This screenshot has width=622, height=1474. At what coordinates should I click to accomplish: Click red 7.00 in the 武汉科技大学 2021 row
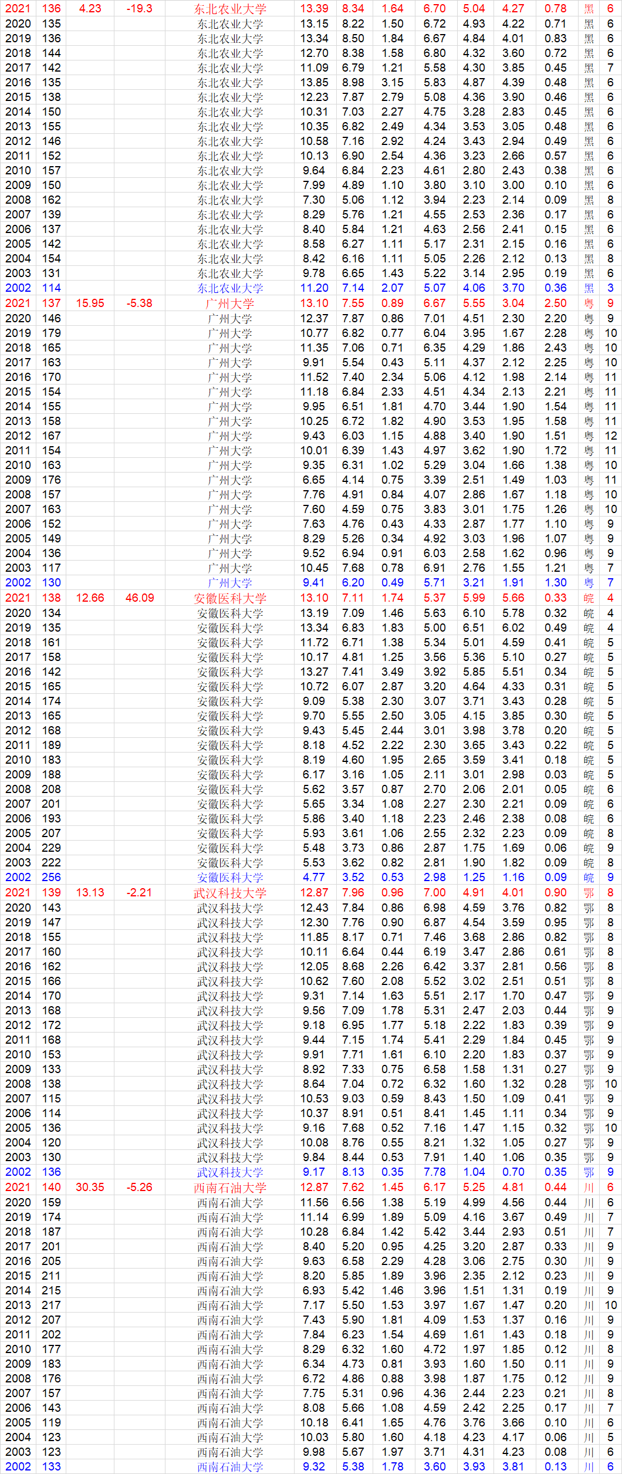pyautogui.click(x=435, y=893)
